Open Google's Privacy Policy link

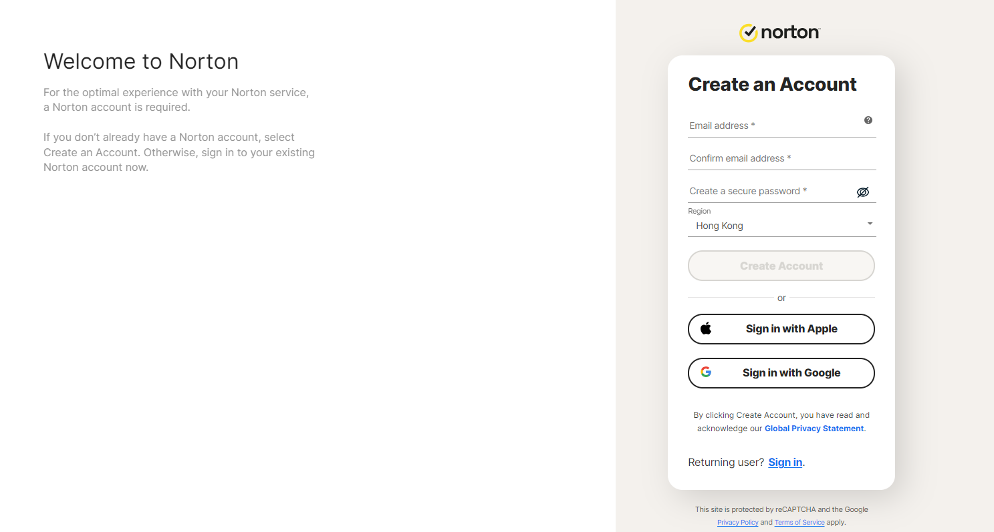tap(737, 522)
